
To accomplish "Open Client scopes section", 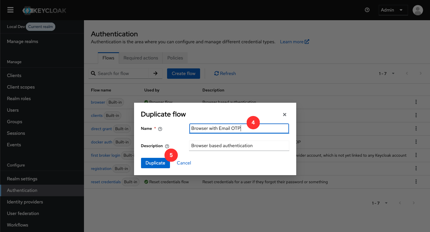I will point(21,87).
